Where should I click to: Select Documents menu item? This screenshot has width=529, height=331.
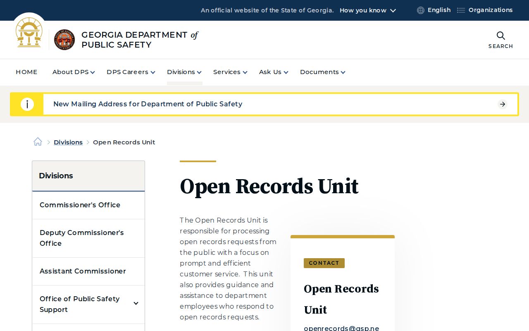[319, 72]
